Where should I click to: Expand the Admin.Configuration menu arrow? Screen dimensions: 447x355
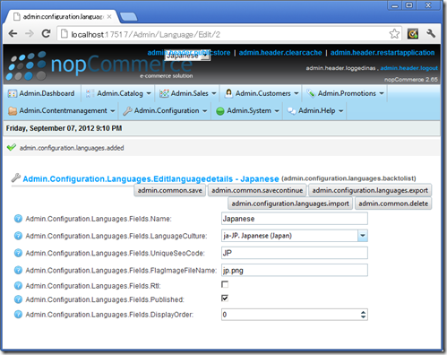[204, 111]
